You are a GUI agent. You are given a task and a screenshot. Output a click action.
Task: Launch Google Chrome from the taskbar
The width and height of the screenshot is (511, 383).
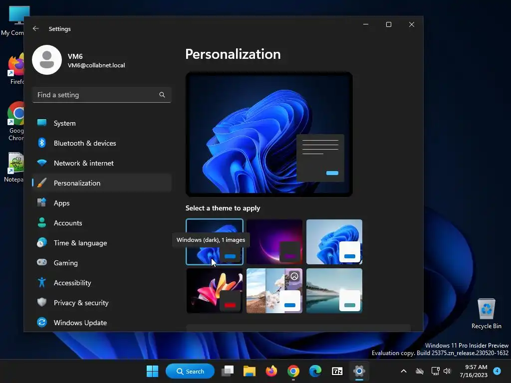(x=293, y=371)
